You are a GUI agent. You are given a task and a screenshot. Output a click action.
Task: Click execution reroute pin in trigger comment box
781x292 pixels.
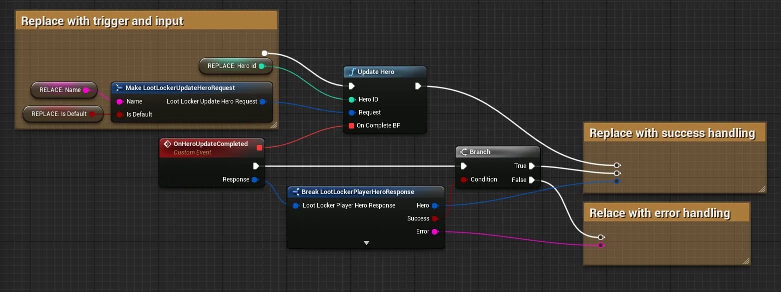click(x=265, y=53)
